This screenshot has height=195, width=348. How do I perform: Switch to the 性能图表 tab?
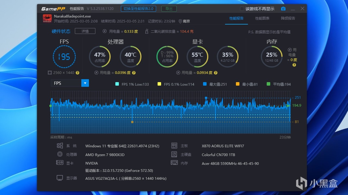pos(262,18)
